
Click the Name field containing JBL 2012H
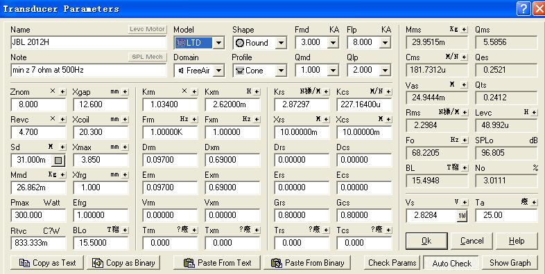pos(88,43)
